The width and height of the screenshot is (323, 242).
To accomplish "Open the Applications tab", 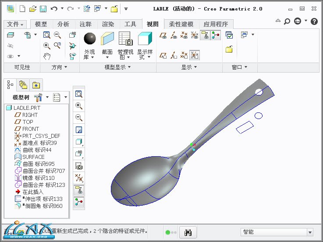I will 216,24.
